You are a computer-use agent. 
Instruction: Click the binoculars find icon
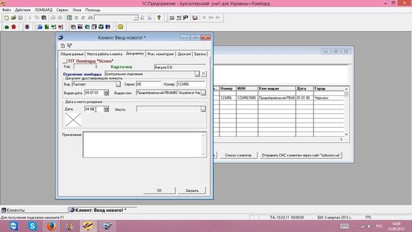(90, 17)
